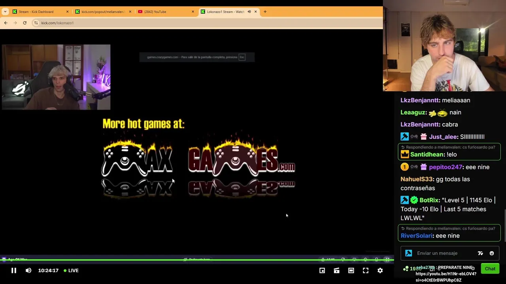Open player settings gear
506x284 pixels.
pyautogui.click(x=380, y=270)
